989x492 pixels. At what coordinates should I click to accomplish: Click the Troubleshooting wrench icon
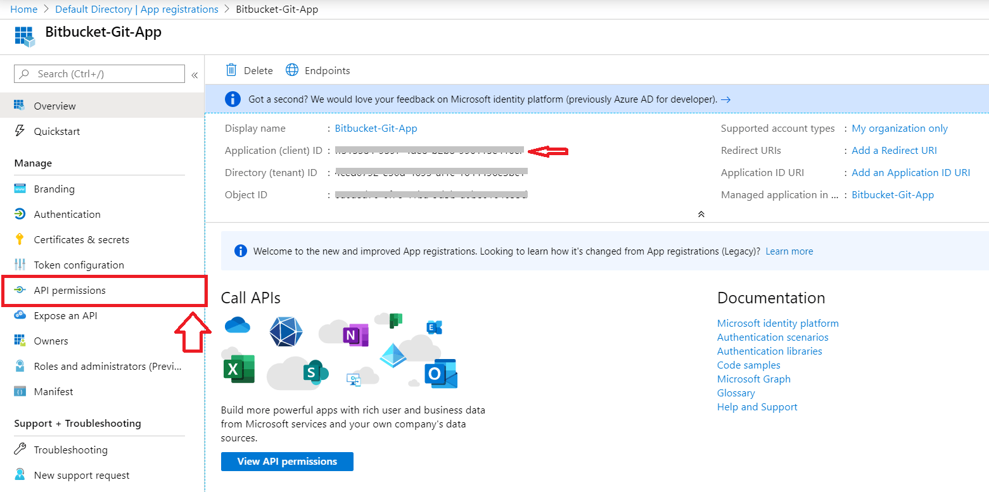pyautogui.click(x=20, y=450)
